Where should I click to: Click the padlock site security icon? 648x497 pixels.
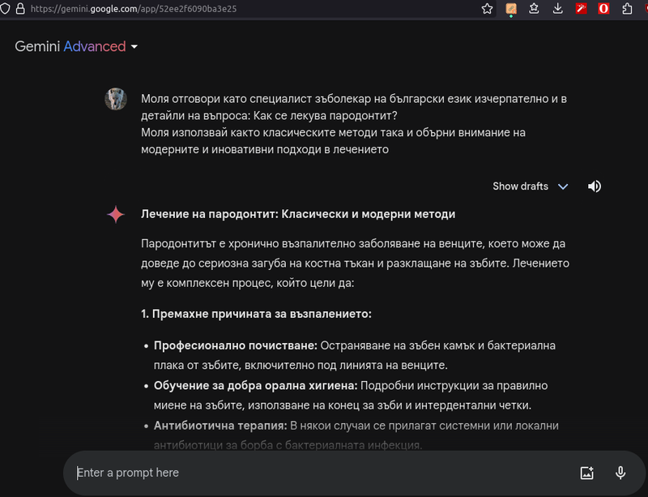(19, 9)
